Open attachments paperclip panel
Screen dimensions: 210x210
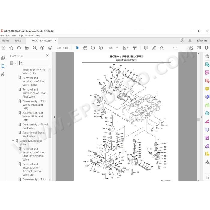point(3,74)
